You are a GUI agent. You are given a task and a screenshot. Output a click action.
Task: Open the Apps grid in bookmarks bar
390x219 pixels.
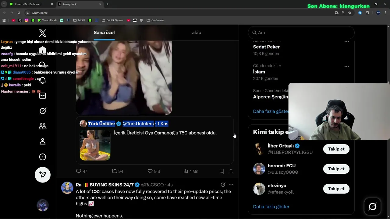(4, 20)
